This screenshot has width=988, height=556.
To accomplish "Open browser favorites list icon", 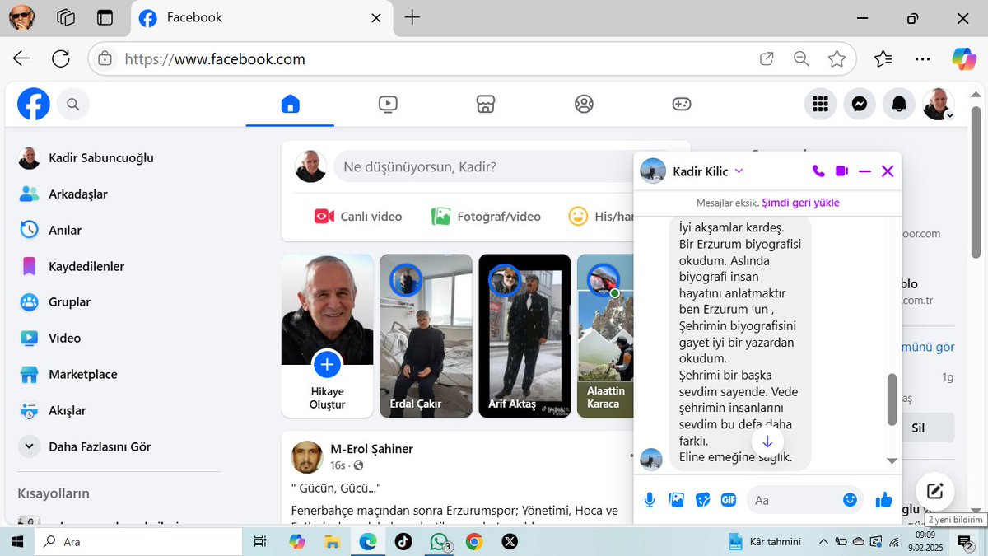I will coord(883,58).
